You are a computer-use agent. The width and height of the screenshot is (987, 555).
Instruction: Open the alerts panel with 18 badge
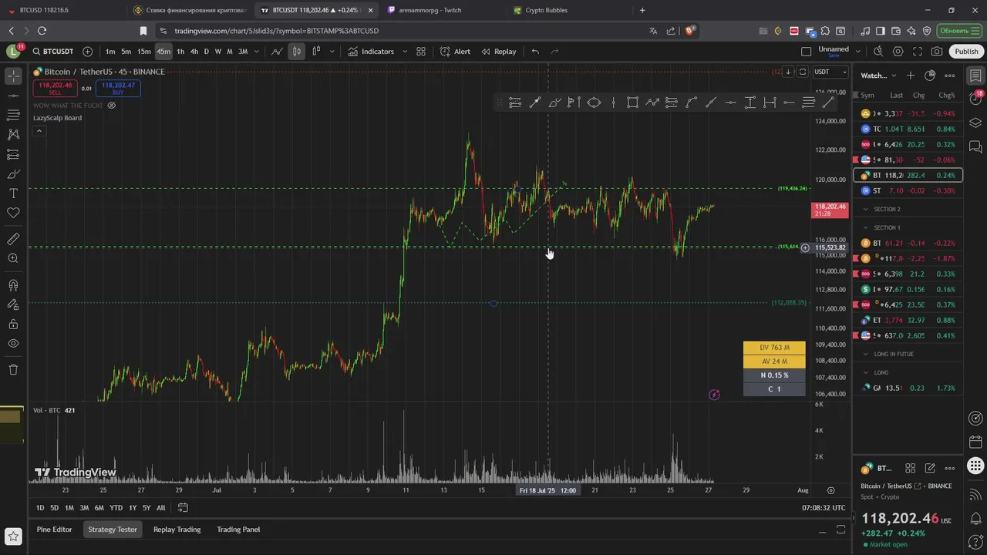(975, 99)
